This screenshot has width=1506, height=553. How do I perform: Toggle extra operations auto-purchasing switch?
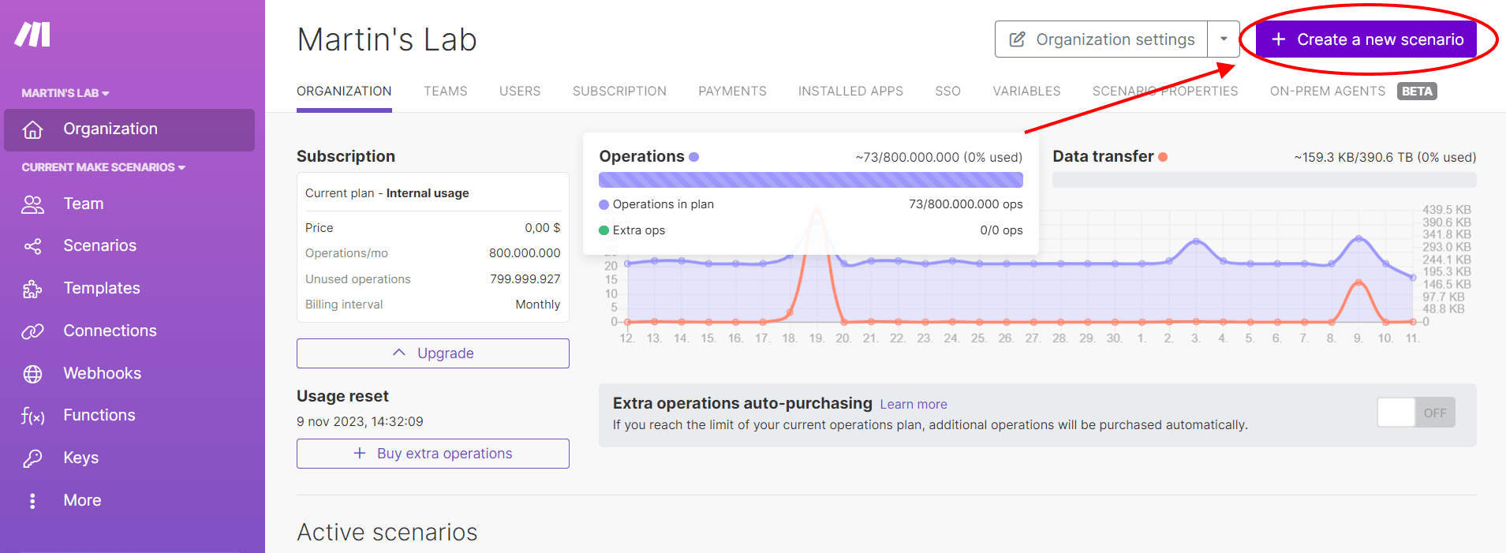tap(1415, 413)
